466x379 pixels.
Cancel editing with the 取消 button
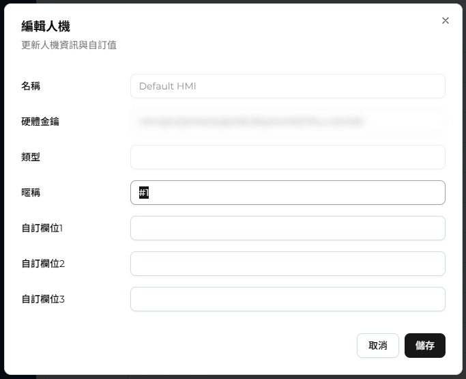click(x=378, y=346)
